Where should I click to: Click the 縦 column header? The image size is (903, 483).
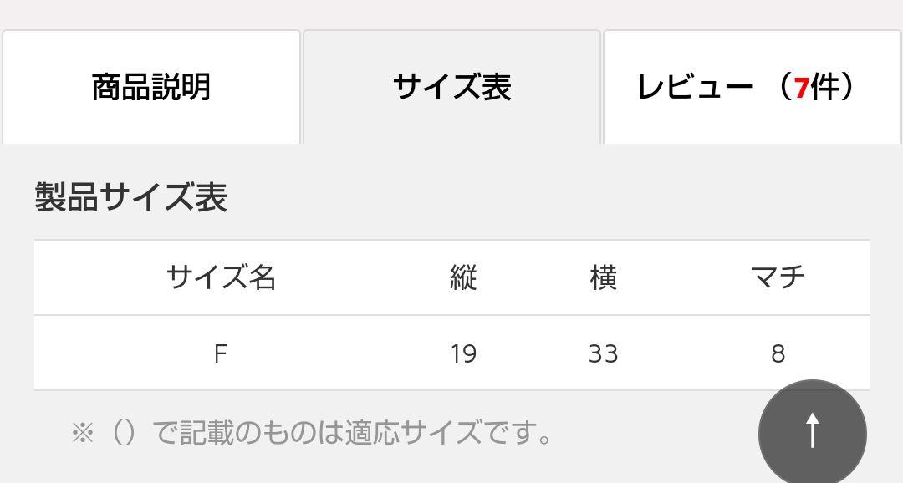463,277
